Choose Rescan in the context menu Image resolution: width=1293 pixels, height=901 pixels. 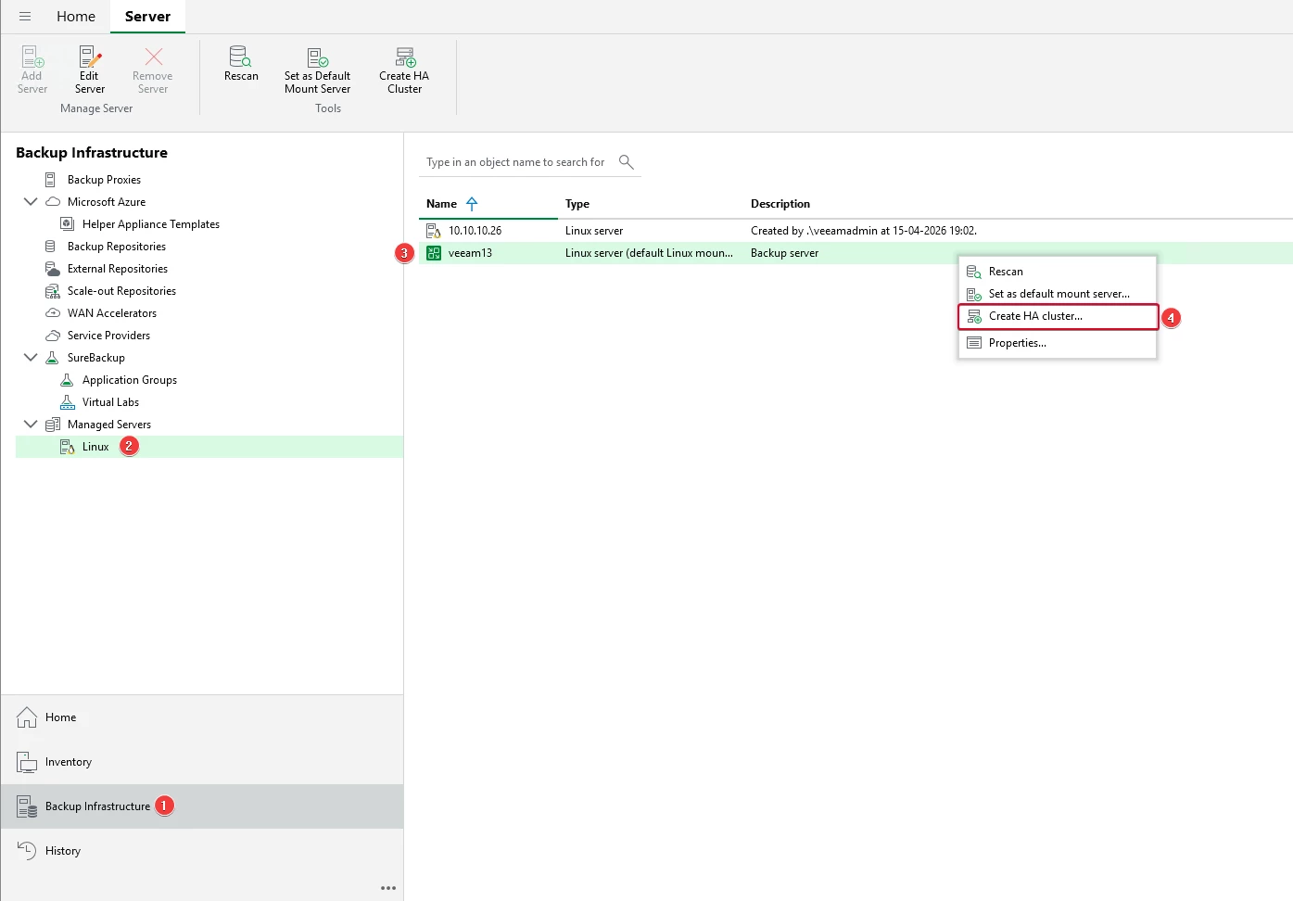click(x=1058, y=272)
